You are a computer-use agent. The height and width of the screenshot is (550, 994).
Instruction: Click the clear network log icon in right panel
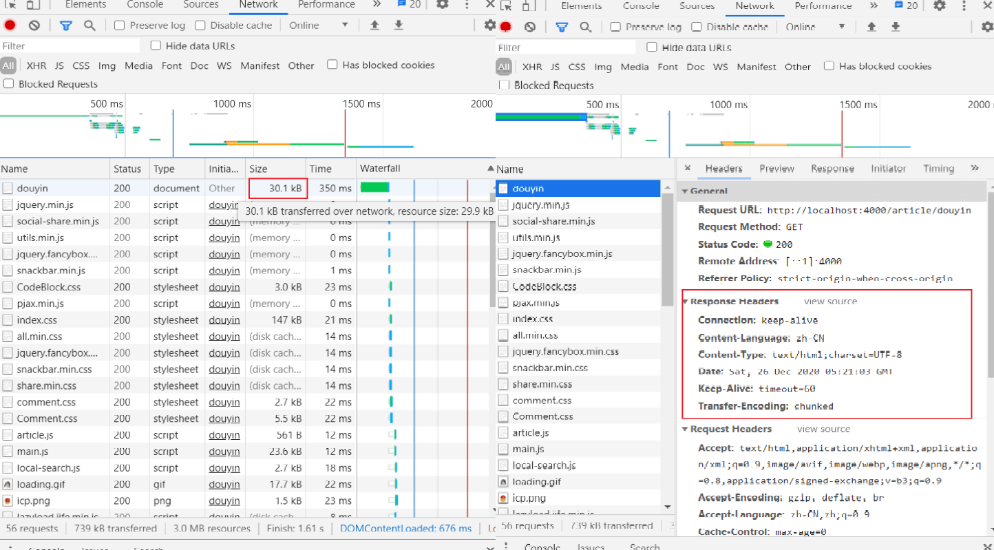[529, 27]
